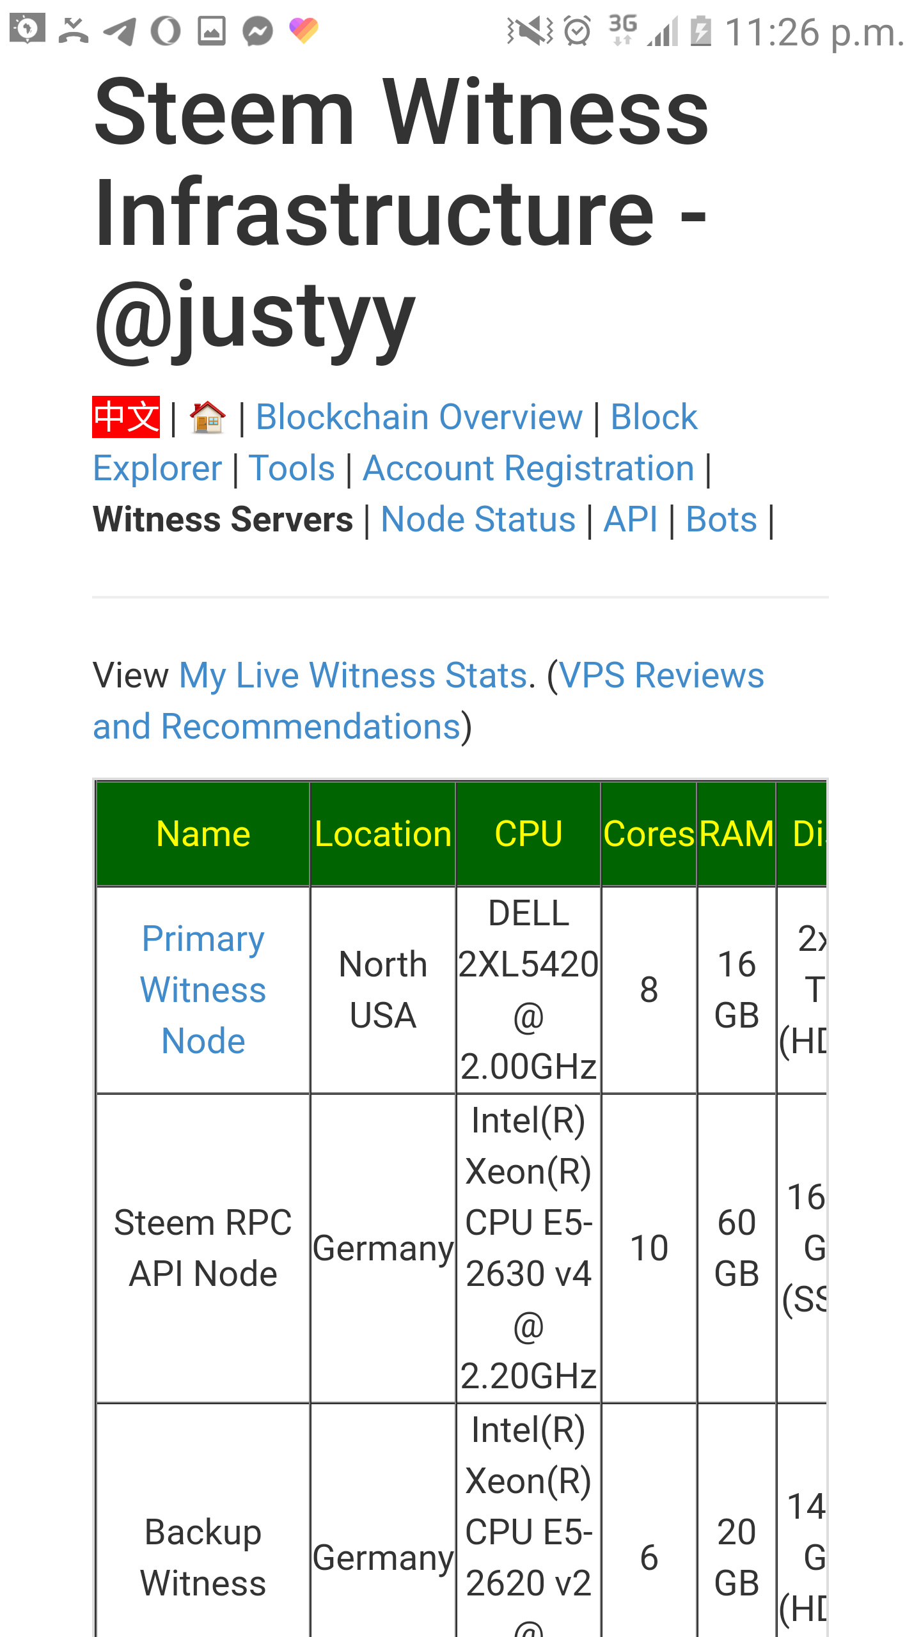Open the image gallery notification icon
Viewport: 921px width, 1637px height.
212,31
